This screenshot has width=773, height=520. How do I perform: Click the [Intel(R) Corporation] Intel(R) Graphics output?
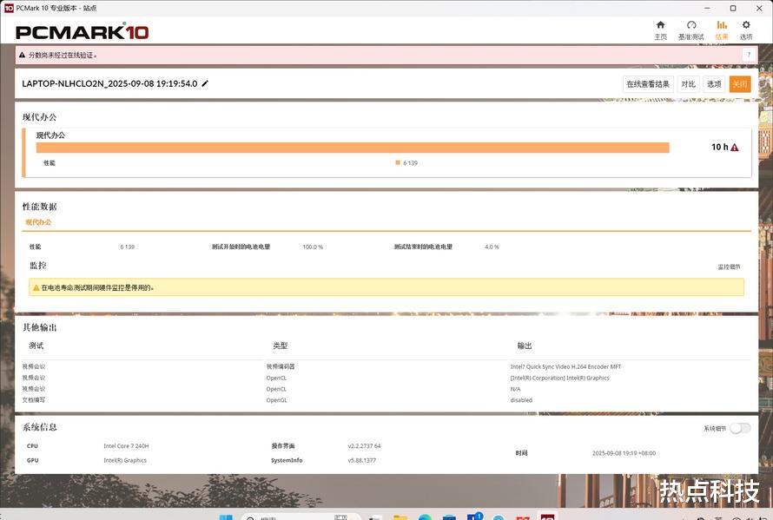pyautogui.click(x=559, y=378)
